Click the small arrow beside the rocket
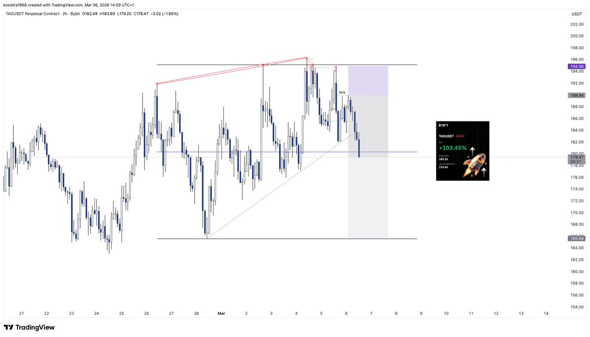Screen dimensions: 590x337 coord(484,171)
